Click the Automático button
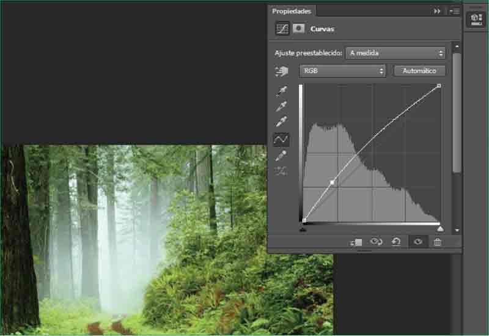Image resolution: width=489 pixels, height=336 pixels. pos(419,71)
